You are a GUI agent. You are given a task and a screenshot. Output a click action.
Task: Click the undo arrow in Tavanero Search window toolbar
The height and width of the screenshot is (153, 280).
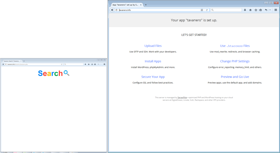[98, 64]
